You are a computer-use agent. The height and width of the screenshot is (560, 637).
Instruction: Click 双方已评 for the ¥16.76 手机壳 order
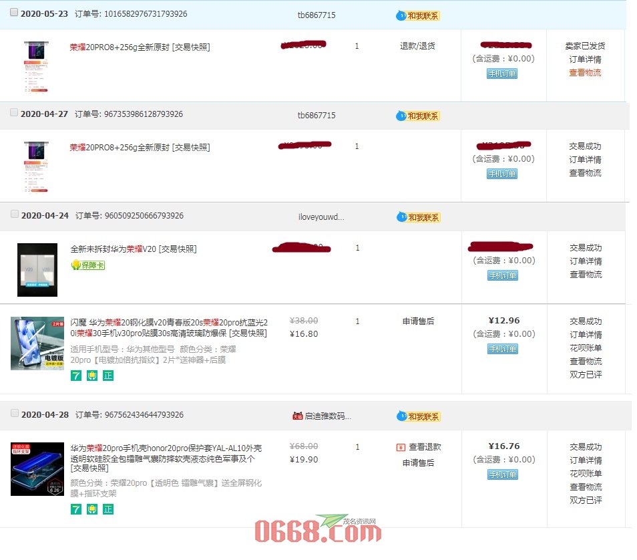[x=586, y=501]
